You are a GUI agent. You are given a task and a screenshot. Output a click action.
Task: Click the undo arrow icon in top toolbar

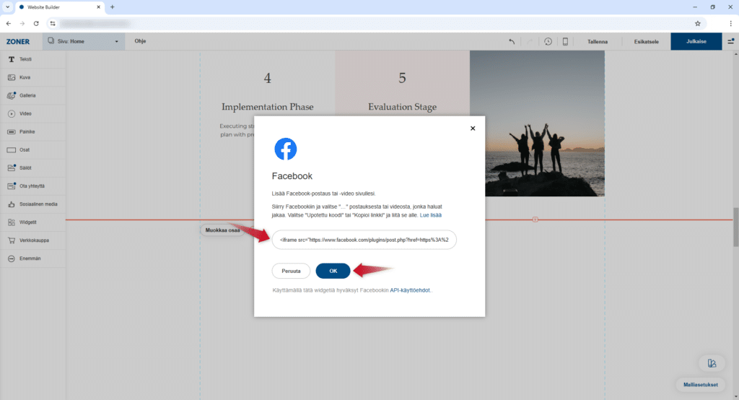click(512, 42)
